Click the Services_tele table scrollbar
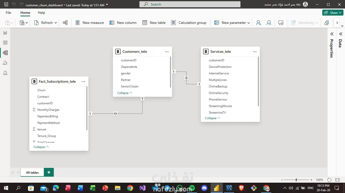The image size is (345, 193). click(258, 81)
